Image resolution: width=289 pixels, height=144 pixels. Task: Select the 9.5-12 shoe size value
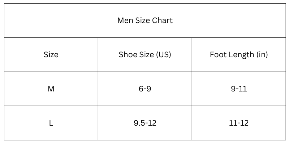145,123
